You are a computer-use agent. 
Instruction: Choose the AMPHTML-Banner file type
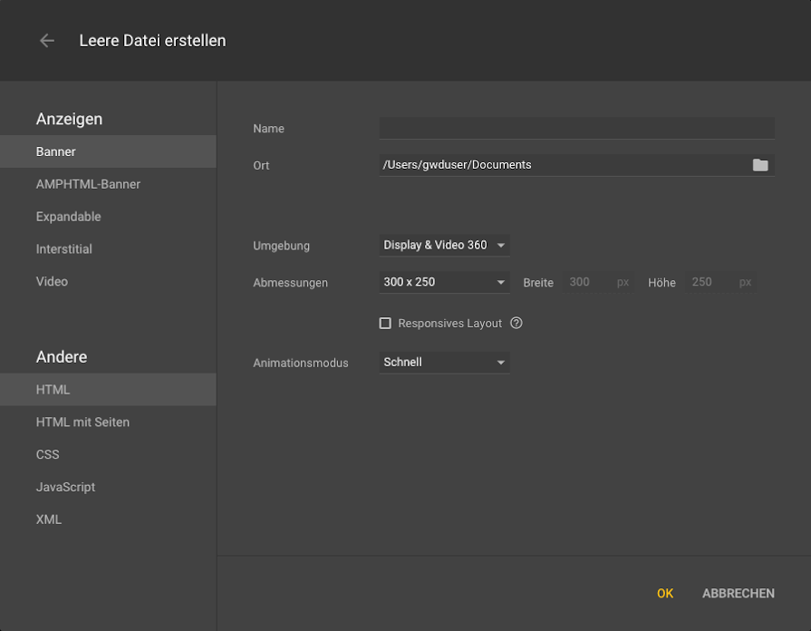(x=108, y=184)
